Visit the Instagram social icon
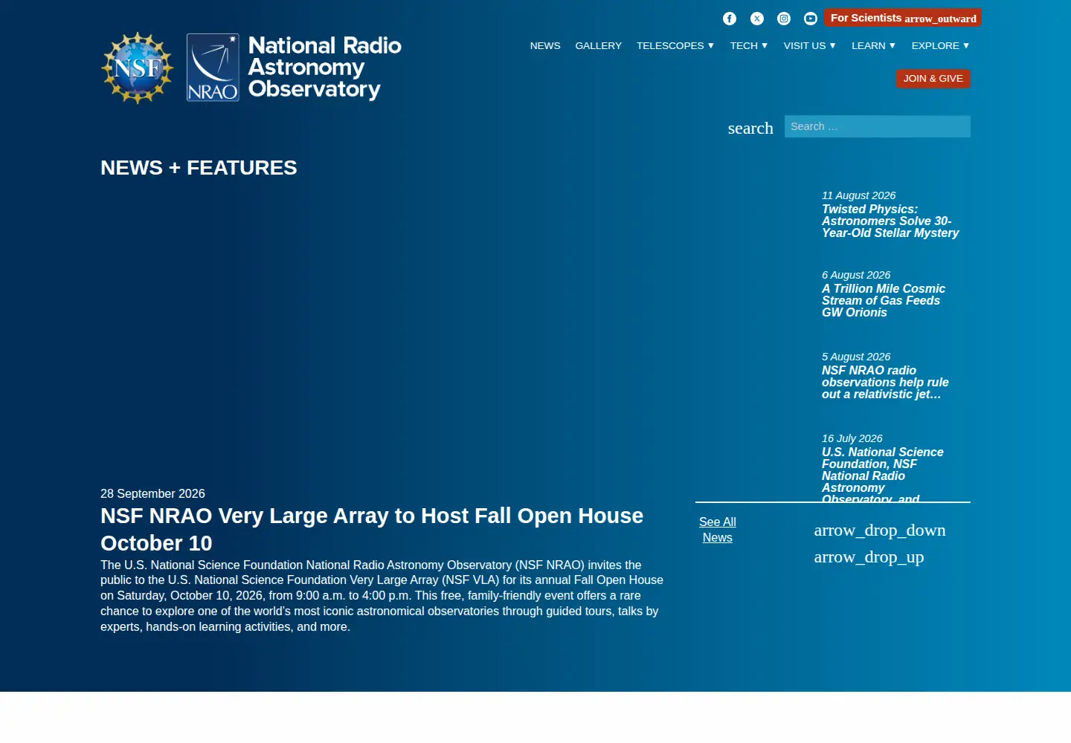 coord(784,19)
